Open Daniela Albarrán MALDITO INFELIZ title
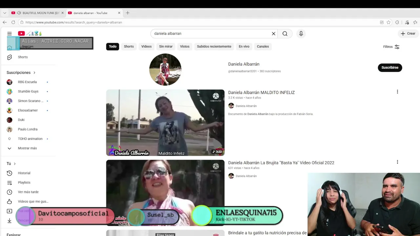This screenshot has height=236, width=420. tap(262, 92)
